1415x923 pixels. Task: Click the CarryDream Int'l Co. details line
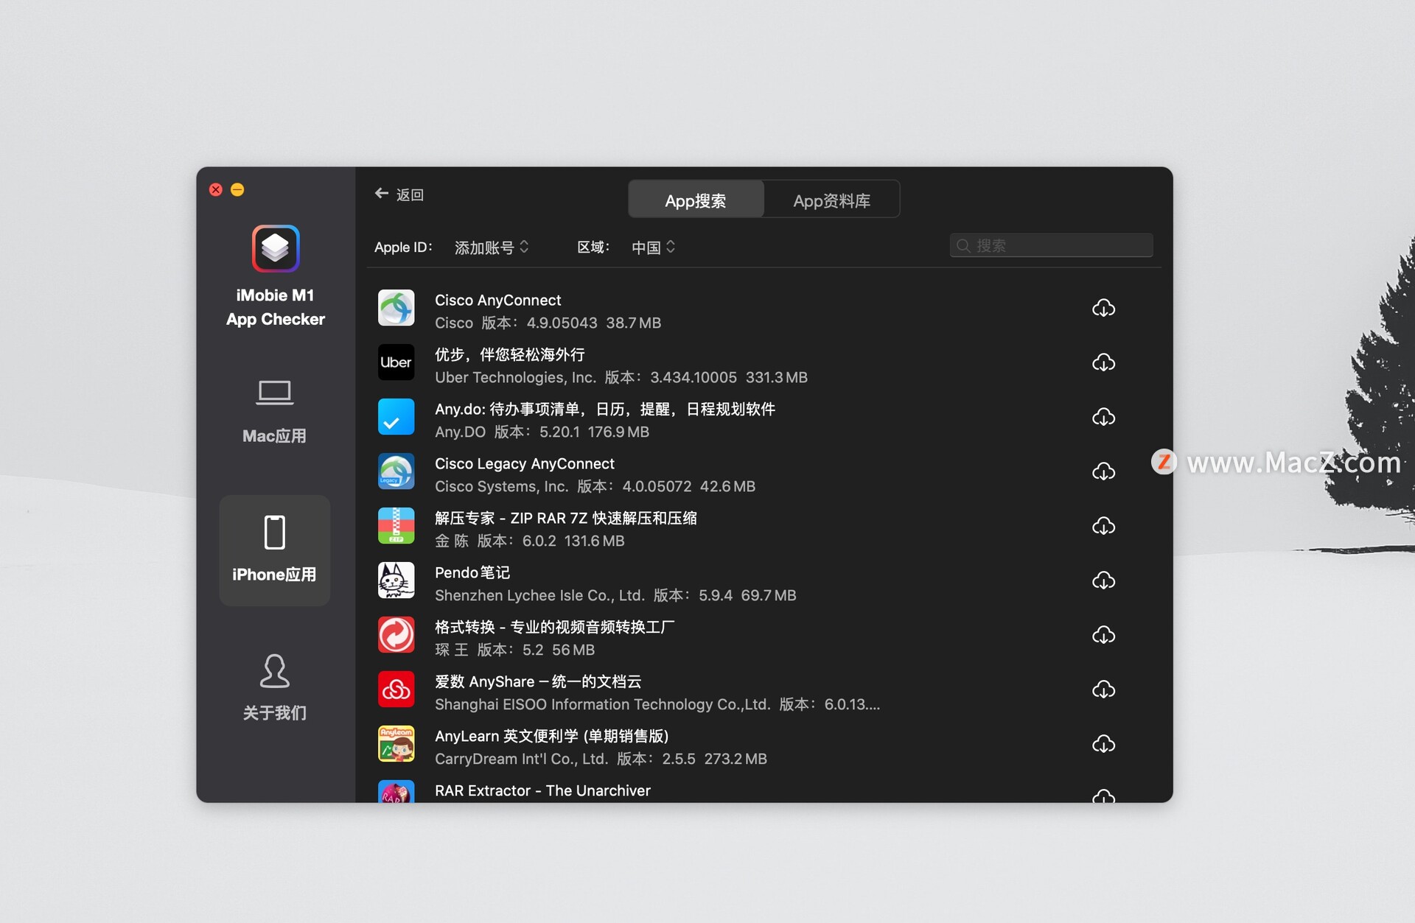click(x=601, y=759)
